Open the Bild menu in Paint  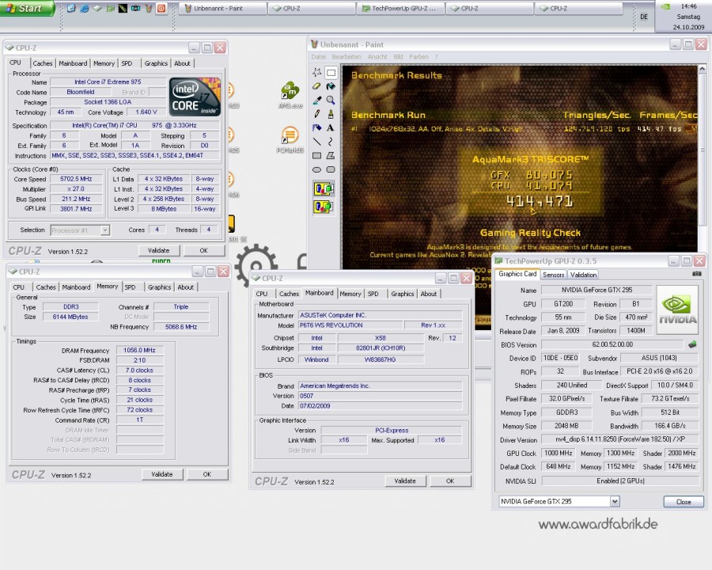tap(398, 57)
